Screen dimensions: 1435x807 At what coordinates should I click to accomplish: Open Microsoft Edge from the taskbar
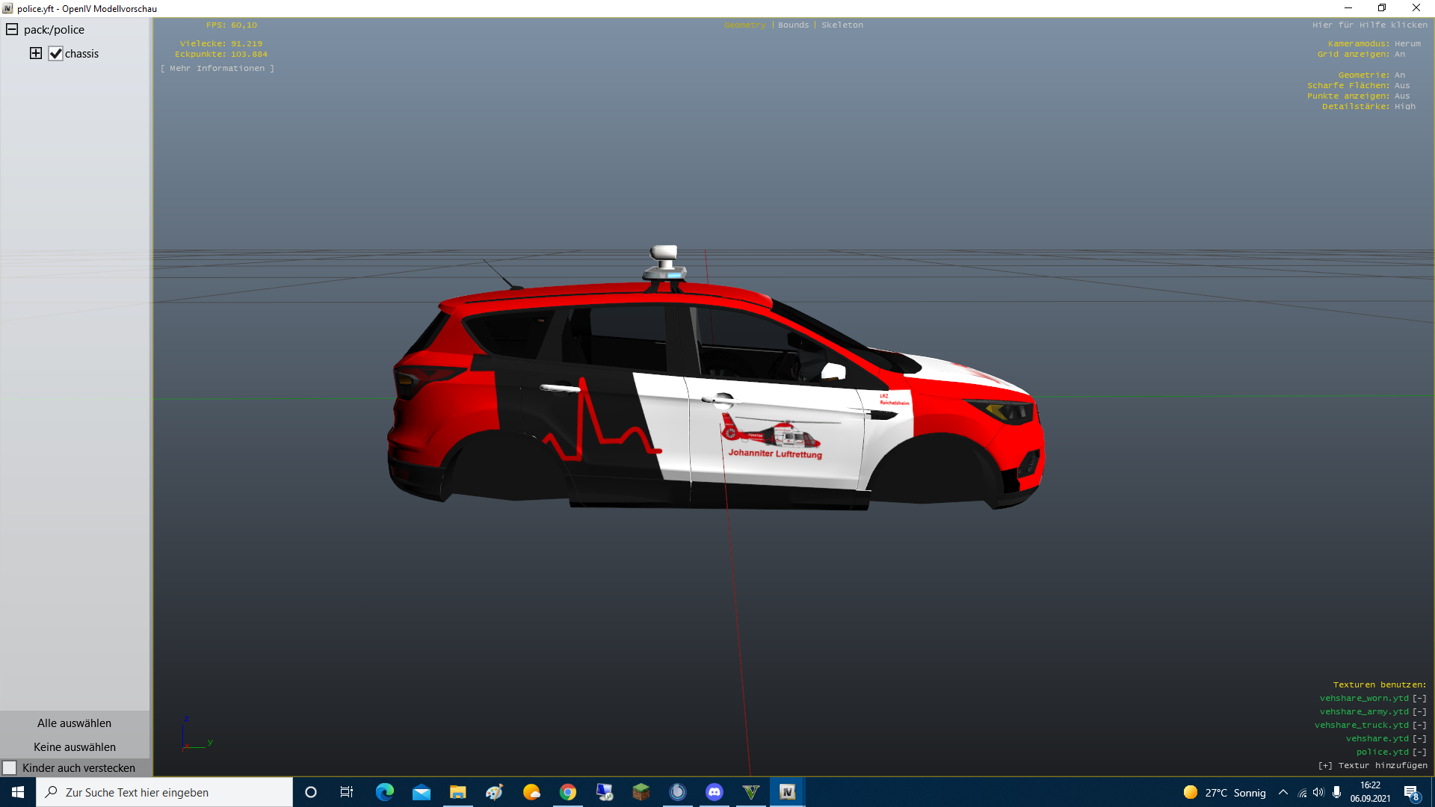pos(385,792)
